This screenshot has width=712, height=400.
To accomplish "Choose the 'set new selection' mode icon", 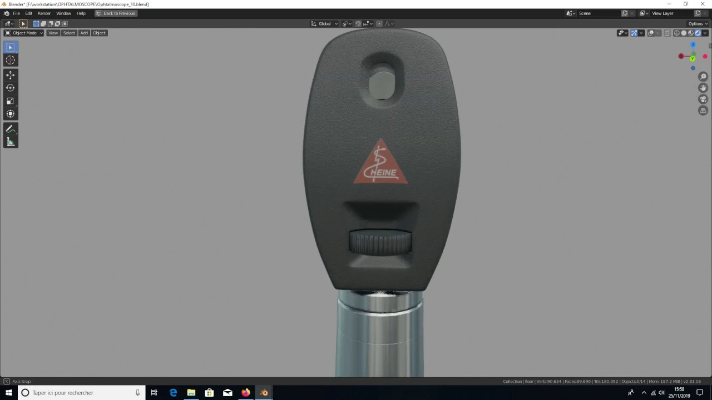I will tap(36, 24).
